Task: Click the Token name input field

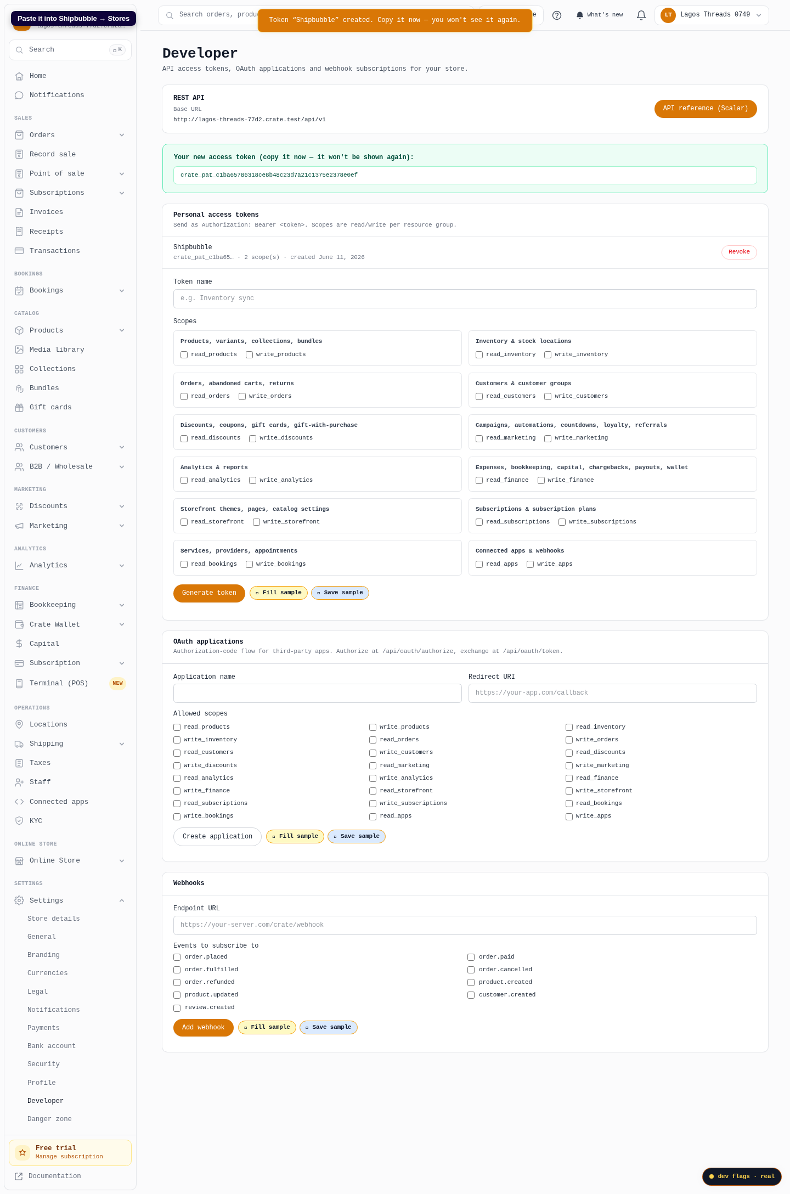Action: coord(465,298)
